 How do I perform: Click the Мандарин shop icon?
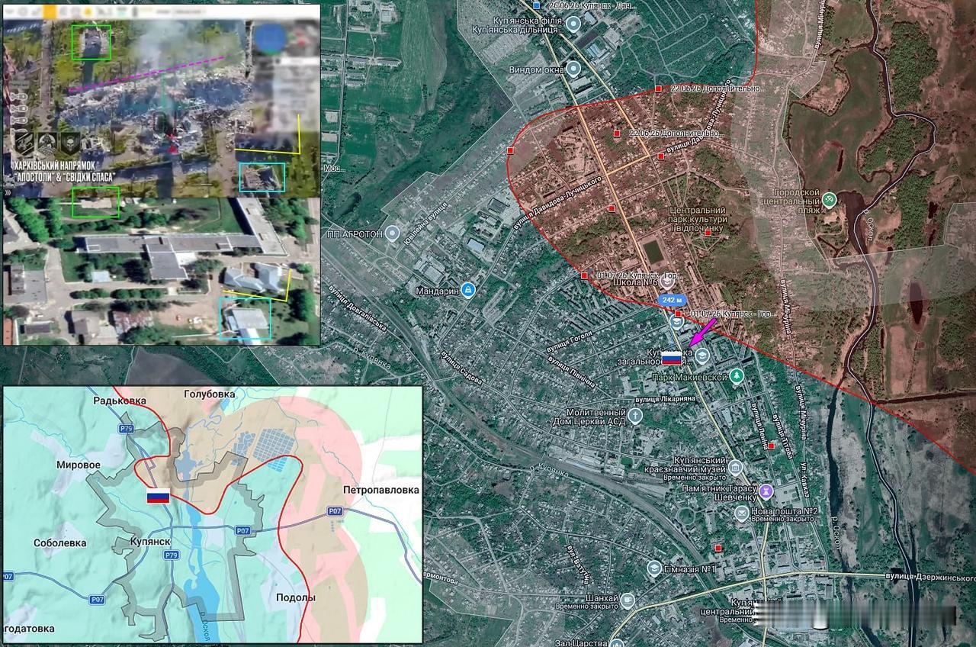[467, 291]
